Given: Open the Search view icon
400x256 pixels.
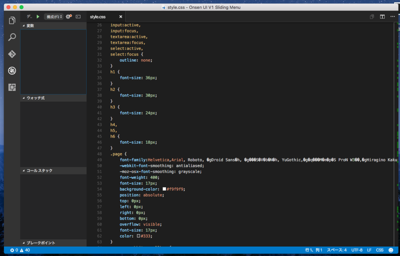Looking at the screenshot, I should (12, 37).
